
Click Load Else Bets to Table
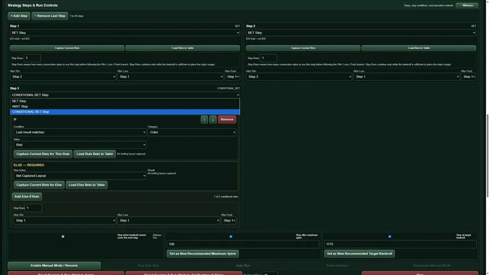coord(86,185)
